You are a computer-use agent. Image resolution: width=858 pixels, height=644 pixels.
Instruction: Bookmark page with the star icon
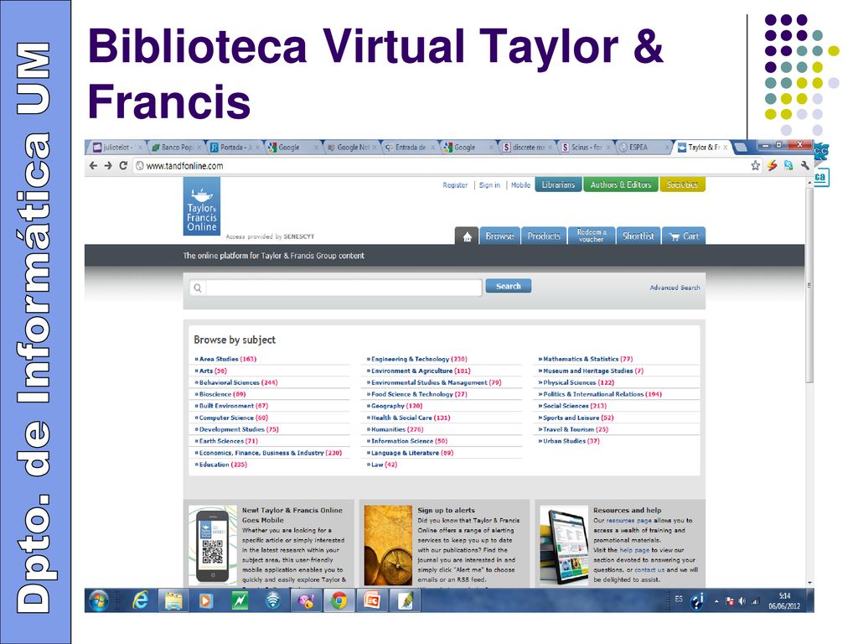tap(755, 165)
